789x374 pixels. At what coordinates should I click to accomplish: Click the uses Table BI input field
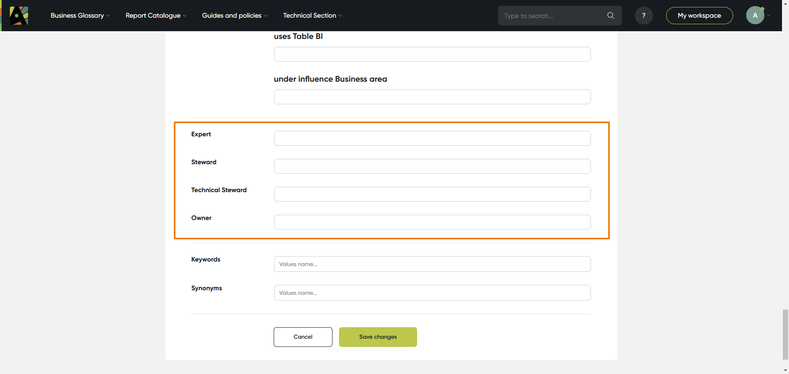point(432,54)
